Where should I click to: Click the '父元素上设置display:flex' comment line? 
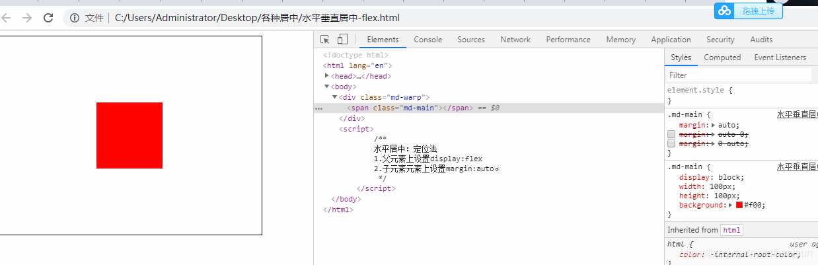click(428, 159)
